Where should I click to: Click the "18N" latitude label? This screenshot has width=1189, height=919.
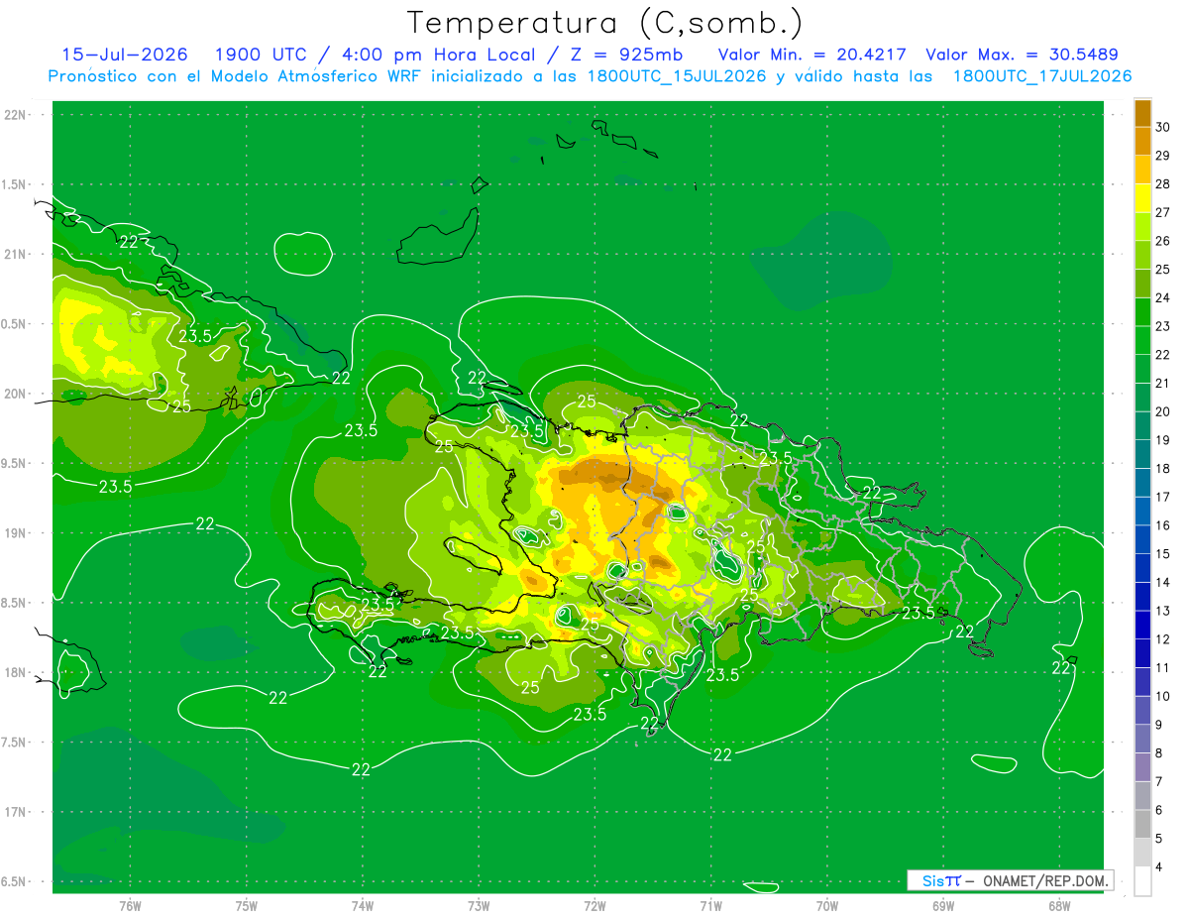point(17,672)
